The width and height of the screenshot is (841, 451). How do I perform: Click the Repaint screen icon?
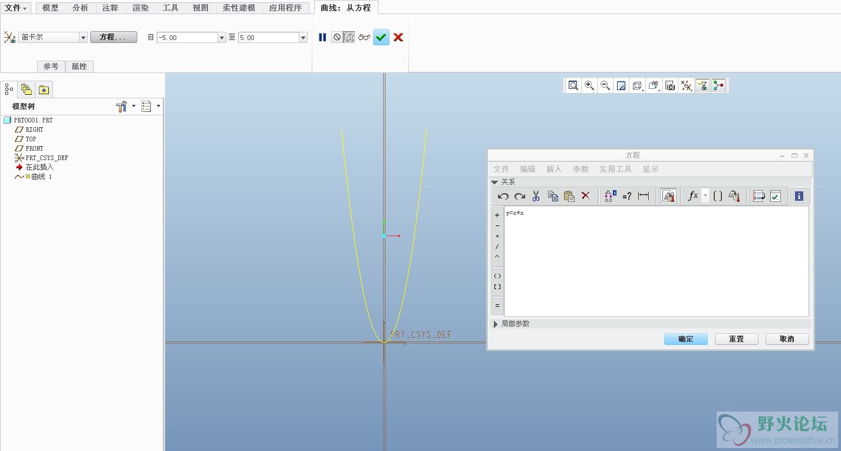621,86
